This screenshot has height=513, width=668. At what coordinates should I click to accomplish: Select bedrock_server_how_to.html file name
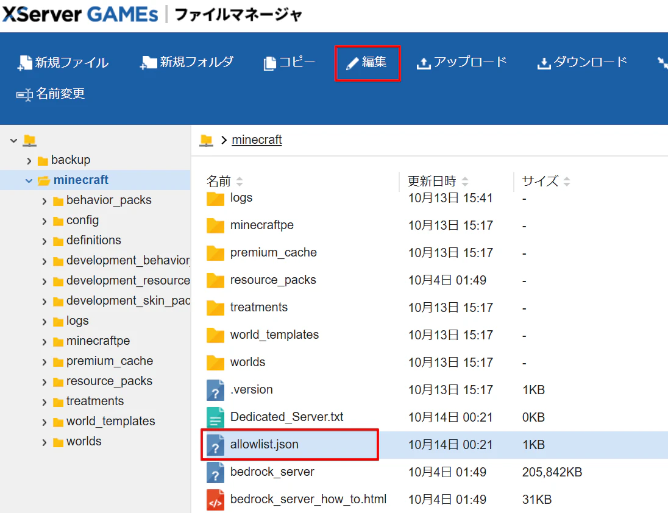coord(308,499)
